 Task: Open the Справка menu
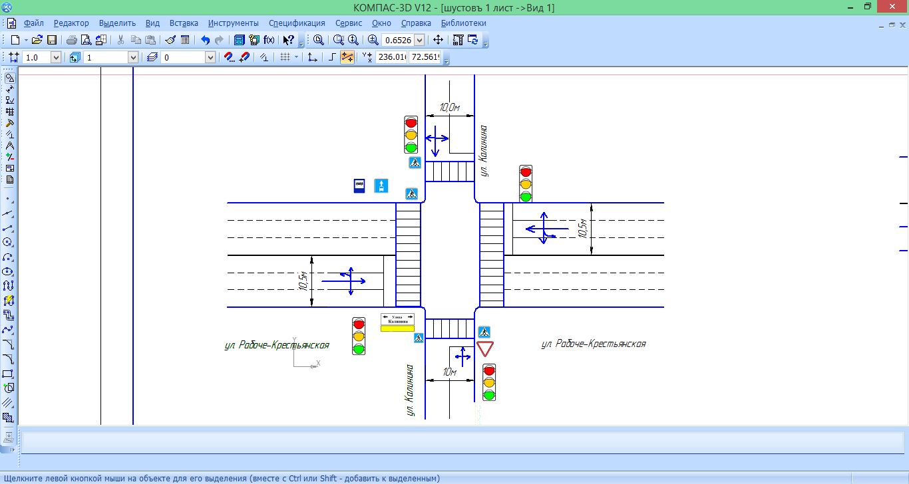[416, 23]
